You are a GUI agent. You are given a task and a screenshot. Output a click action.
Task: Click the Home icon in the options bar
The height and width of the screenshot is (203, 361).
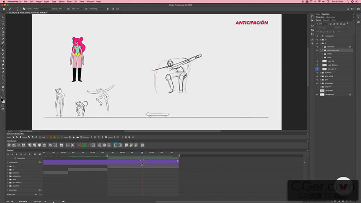click(x=3, y=8)
